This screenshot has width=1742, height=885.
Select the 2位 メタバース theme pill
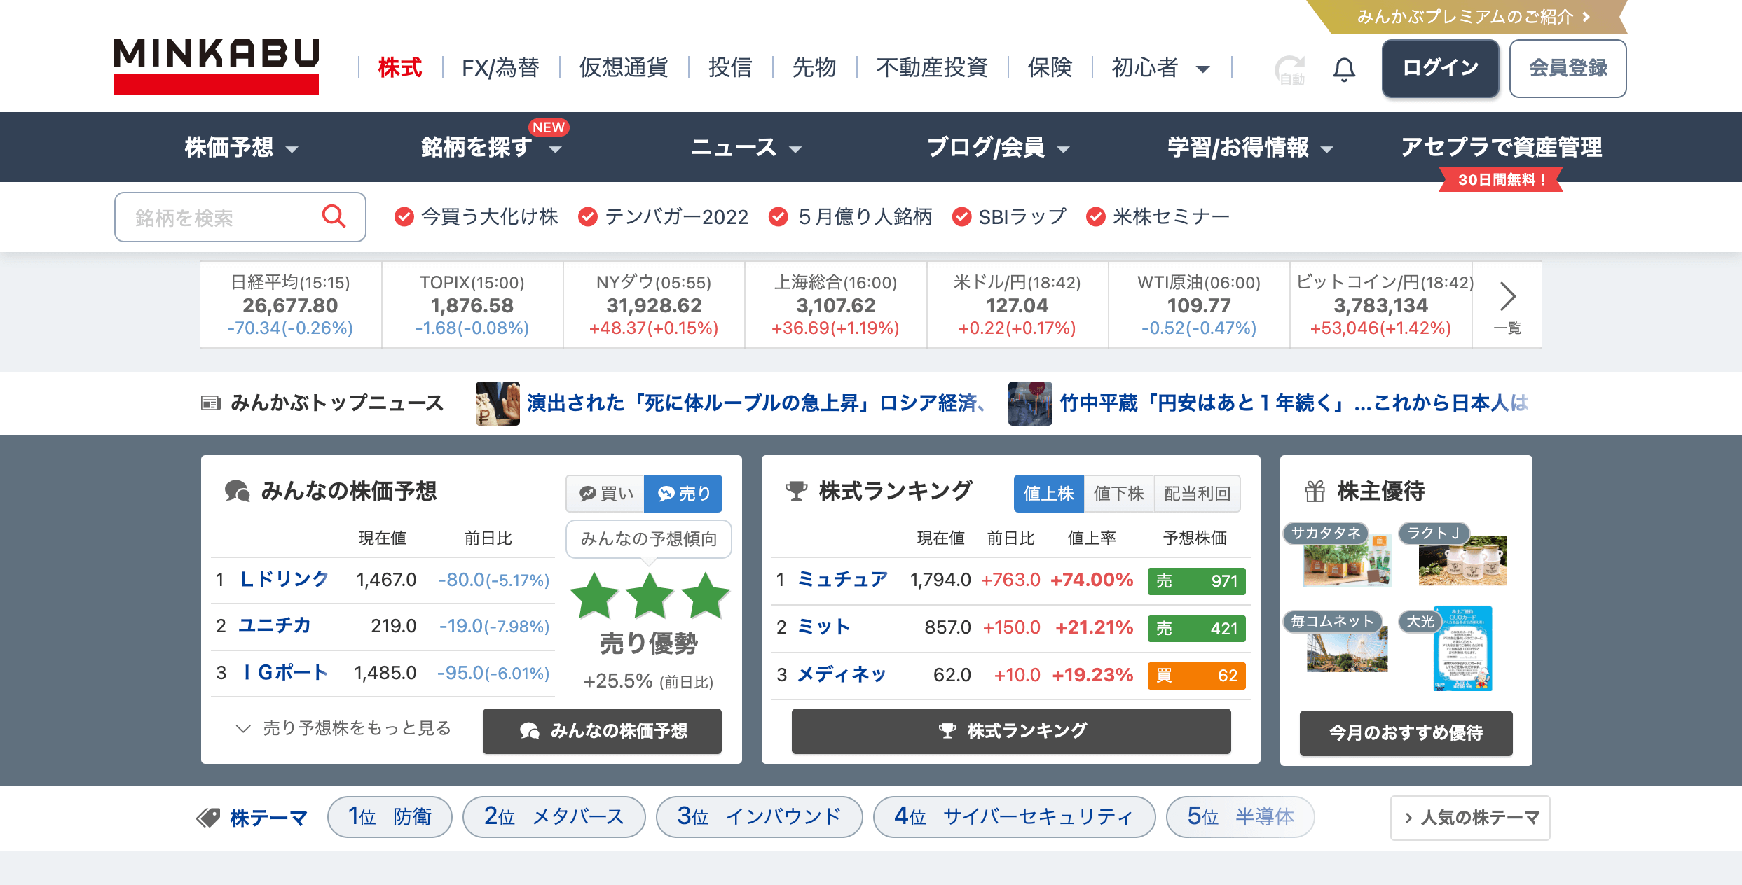[554, 817]
